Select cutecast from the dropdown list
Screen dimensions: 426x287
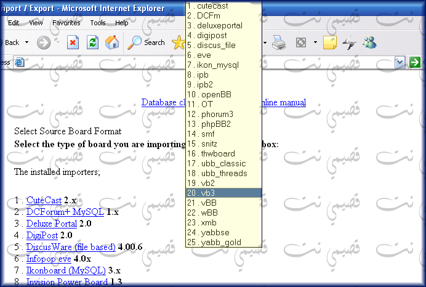[223, 6]
